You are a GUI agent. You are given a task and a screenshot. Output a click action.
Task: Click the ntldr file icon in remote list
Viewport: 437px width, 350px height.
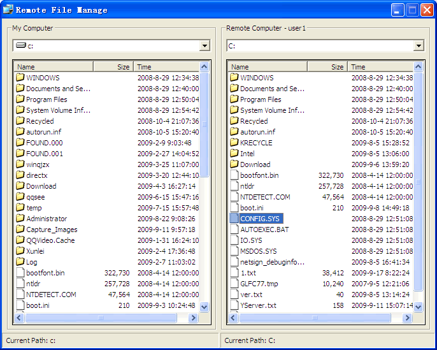(x=234, y=186)
